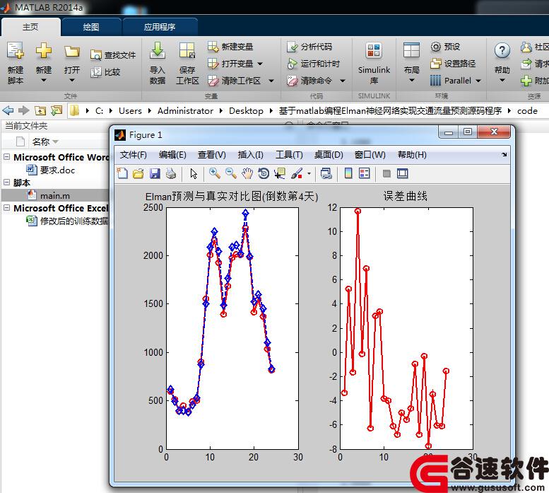
Task: Collapse the Microsoft Office Word group
Action: [x=6, y=157]
